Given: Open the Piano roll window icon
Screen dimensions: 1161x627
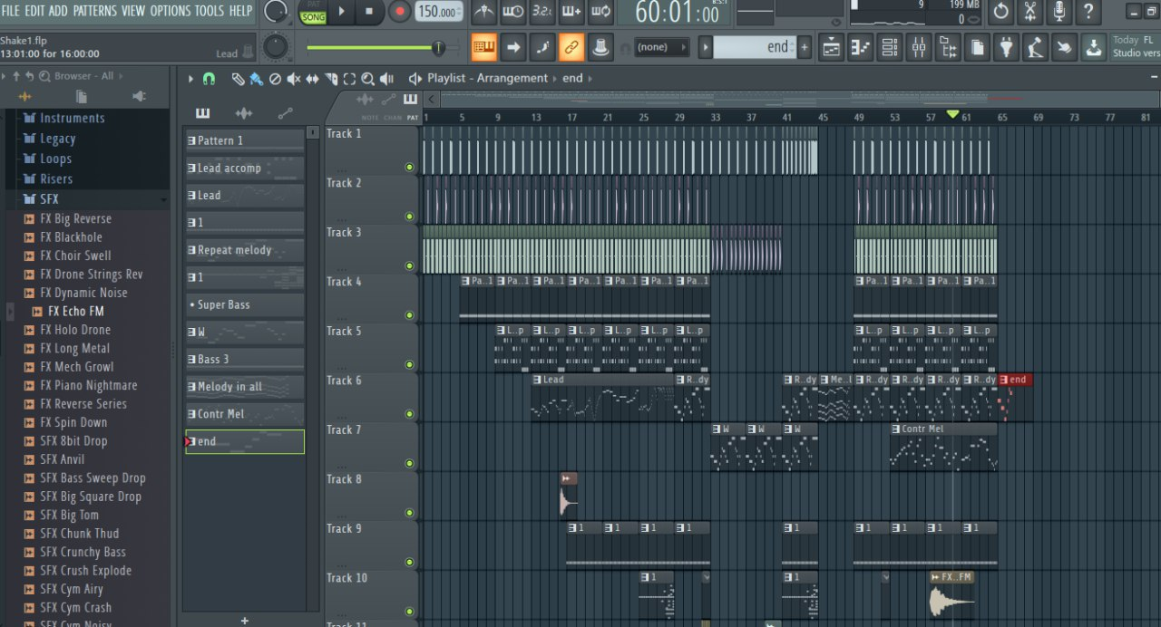Looking at the screenshot, I should (860, 47).
